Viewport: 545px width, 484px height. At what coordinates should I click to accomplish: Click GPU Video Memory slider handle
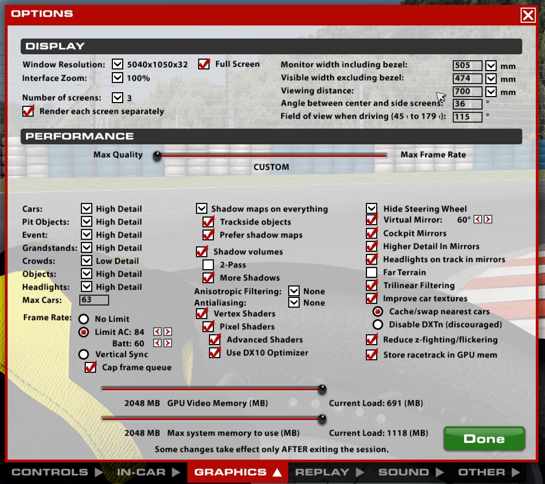click(322, 389)
